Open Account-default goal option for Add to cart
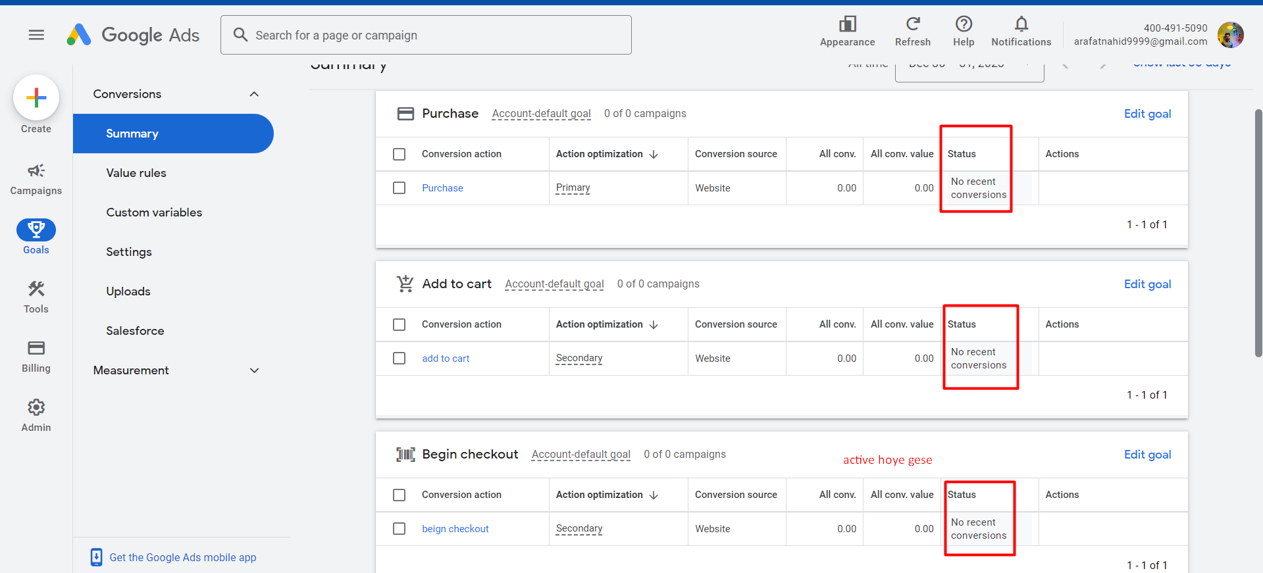Image resolution: width=1263 pixels, height=573 pixels. [x=554, y=284]
